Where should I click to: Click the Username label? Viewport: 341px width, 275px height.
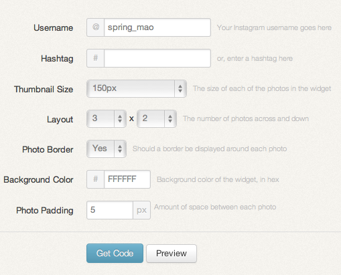(54, 28)
